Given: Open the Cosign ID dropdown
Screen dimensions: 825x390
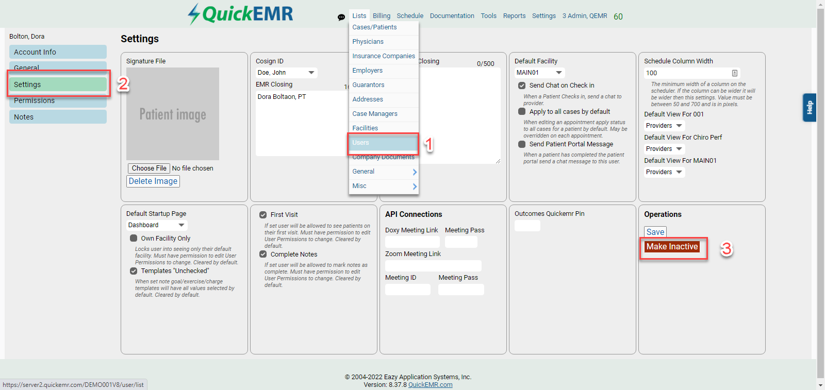Looking at the screenshot, I should (x=286, y=73).
